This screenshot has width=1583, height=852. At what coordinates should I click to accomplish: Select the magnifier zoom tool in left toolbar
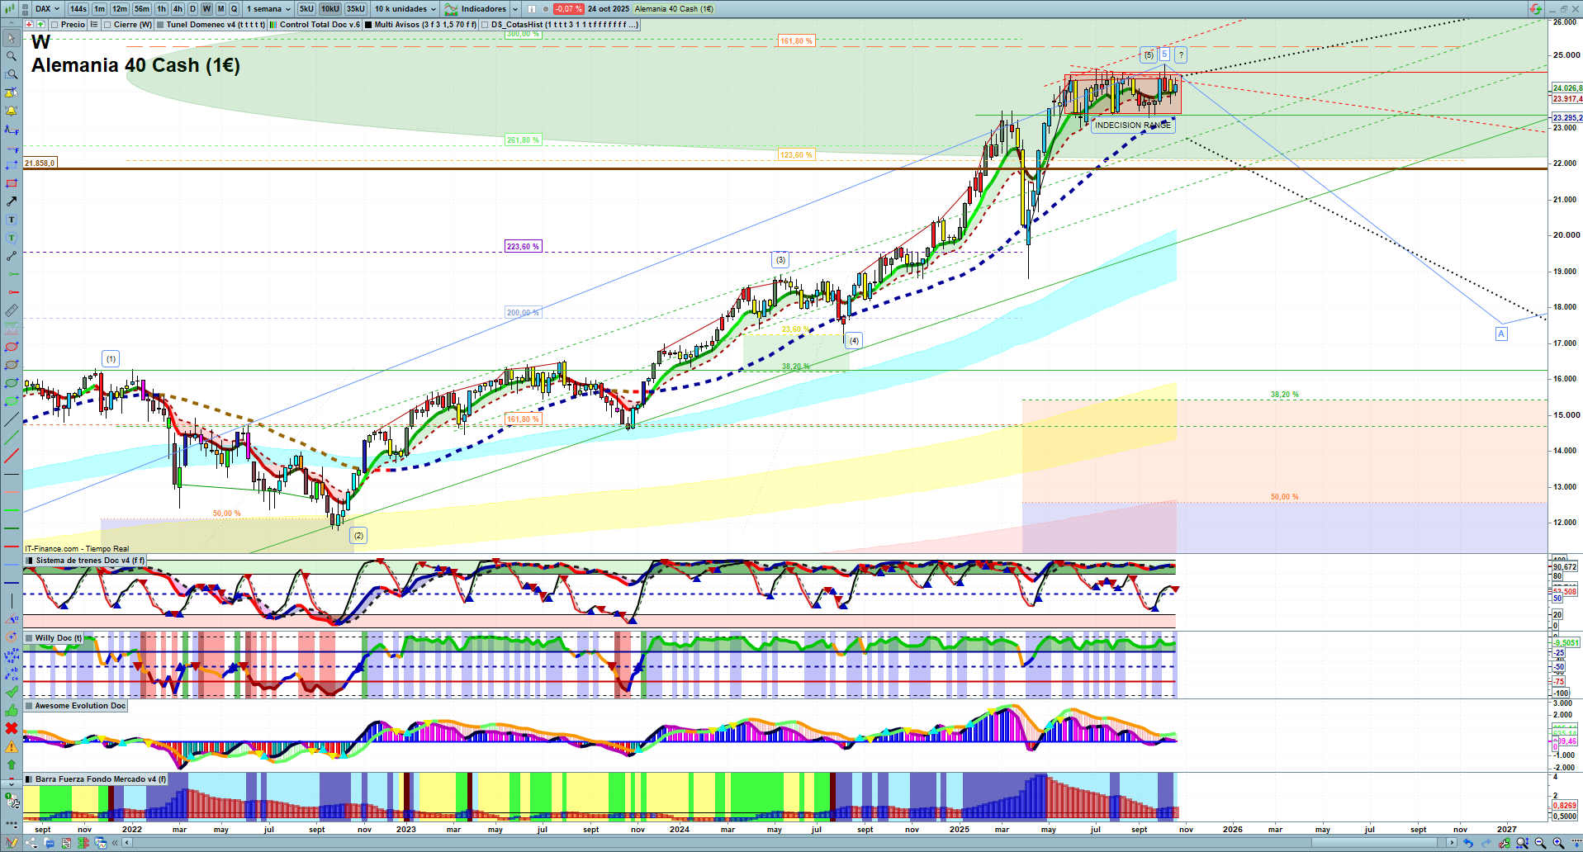point(12,56)
